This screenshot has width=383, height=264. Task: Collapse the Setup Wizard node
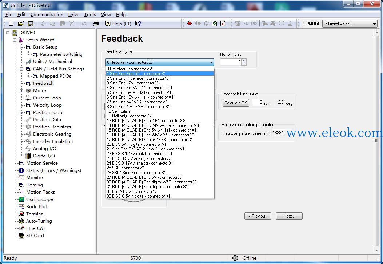pyautogui.click(x=15, y=40)
